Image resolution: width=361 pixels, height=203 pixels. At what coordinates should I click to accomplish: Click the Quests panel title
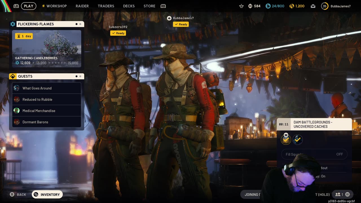[25, 76]
